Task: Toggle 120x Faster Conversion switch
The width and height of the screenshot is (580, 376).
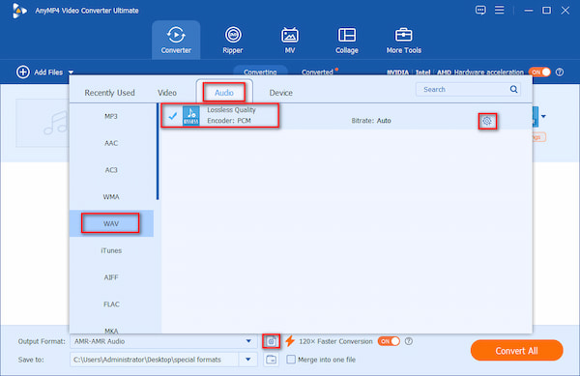Action: point(389,341)
